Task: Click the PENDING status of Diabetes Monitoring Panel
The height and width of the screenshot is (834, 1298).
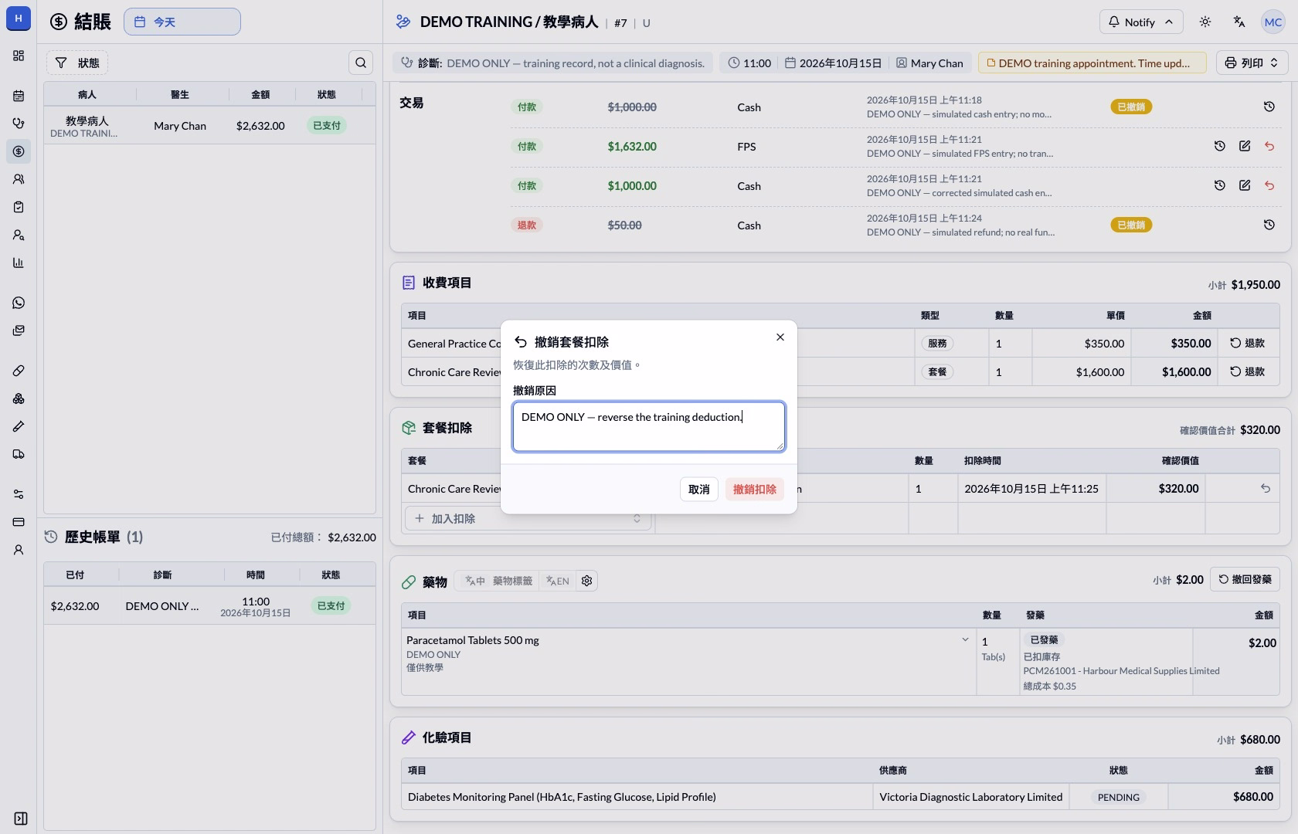Action: point(1119,797)
